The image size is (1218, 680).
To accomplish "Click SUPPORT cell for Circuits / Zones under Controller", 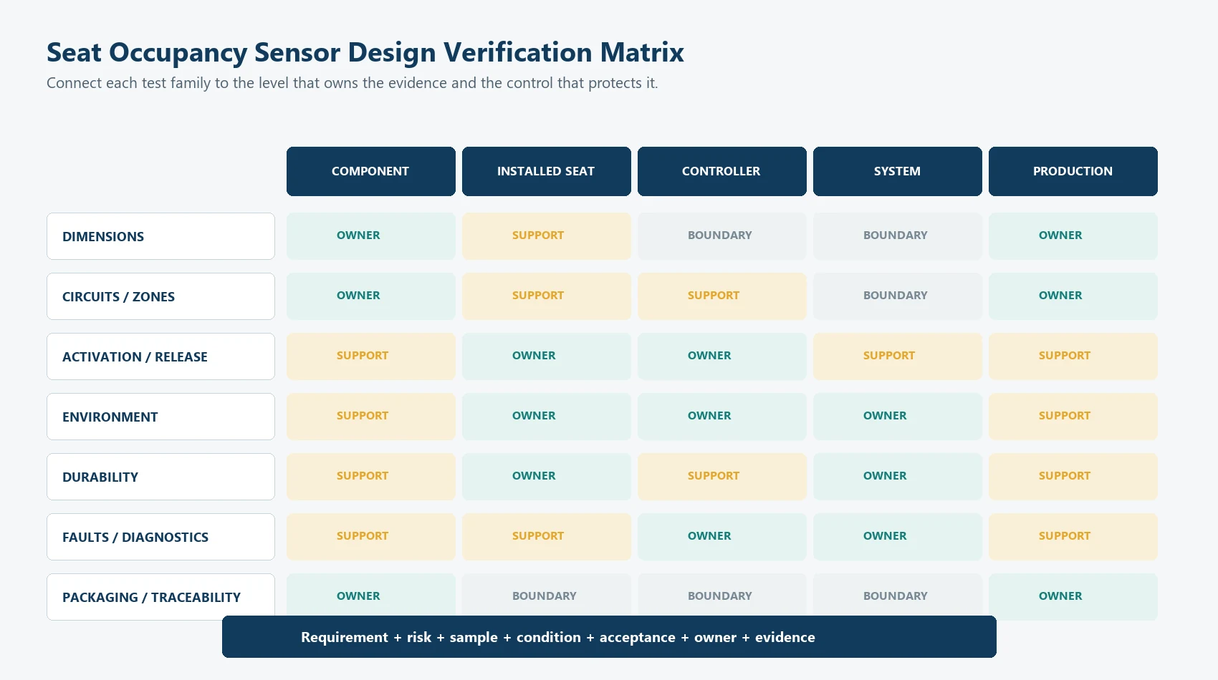I will [x=722, y=296].
